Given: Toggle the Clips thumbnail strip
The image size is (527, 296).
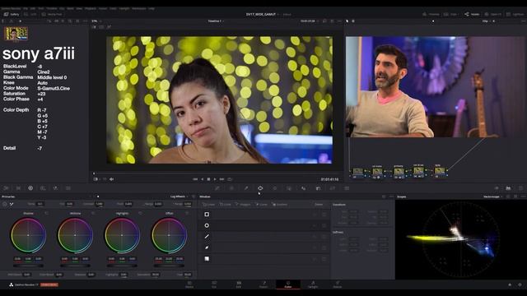Looking at the screenshot, I should [x=451, y=15].
